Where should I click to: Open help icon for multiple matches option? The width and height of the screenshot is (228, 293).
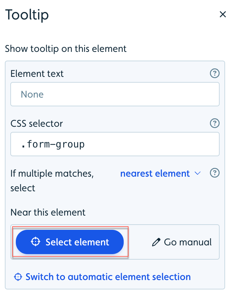(215, 173)
